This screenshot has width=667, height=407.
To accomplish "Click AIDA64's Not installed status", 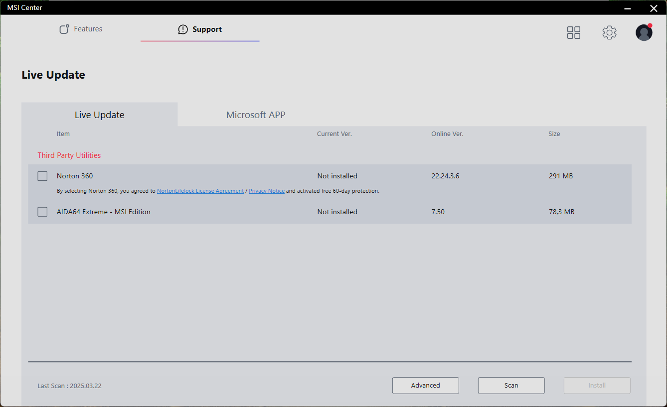I will tap(337, 212).
